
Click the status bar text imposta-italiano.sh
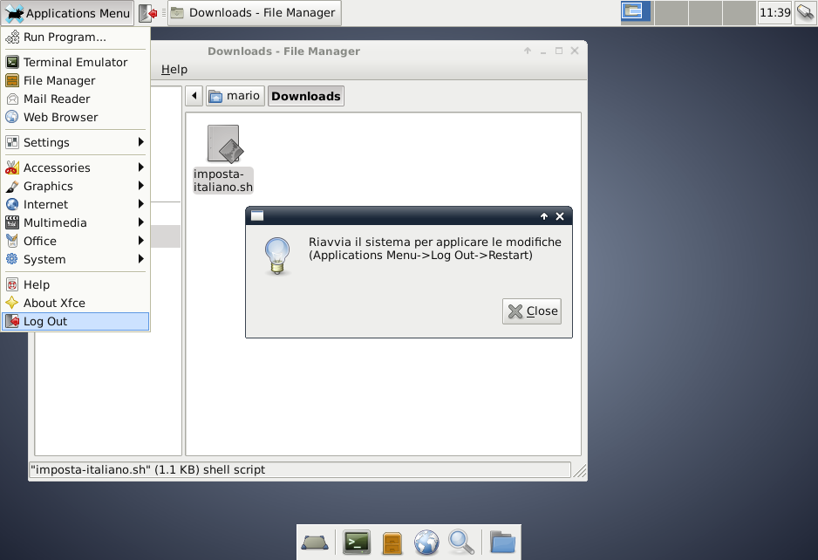point(147,469)
